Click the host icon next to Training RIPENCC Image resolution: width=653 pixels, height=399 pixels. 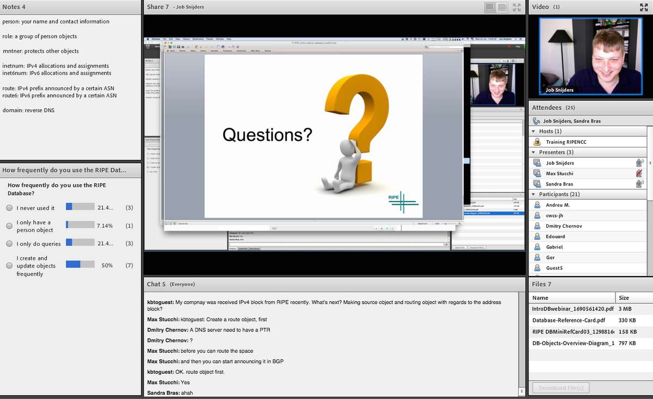point(537,142)
